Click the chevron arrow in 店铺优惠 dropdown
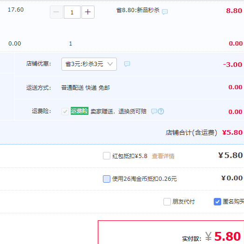This screenshot has height=244, width=244. click(x=110, y=64)
